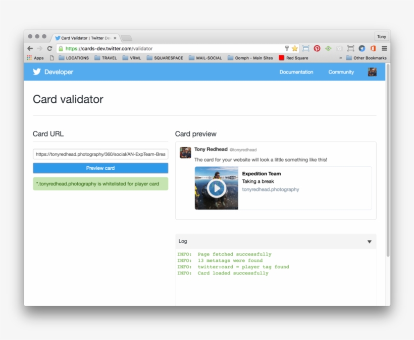Screen dimensions: 414x340
Task: Click the whitelisted for player card message
Action: [100, 184]
